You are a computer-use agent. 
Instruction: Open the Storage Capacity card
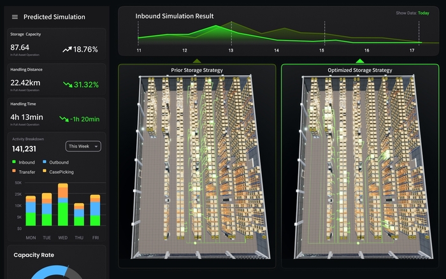pyautogui.click(x=56, y=44)
